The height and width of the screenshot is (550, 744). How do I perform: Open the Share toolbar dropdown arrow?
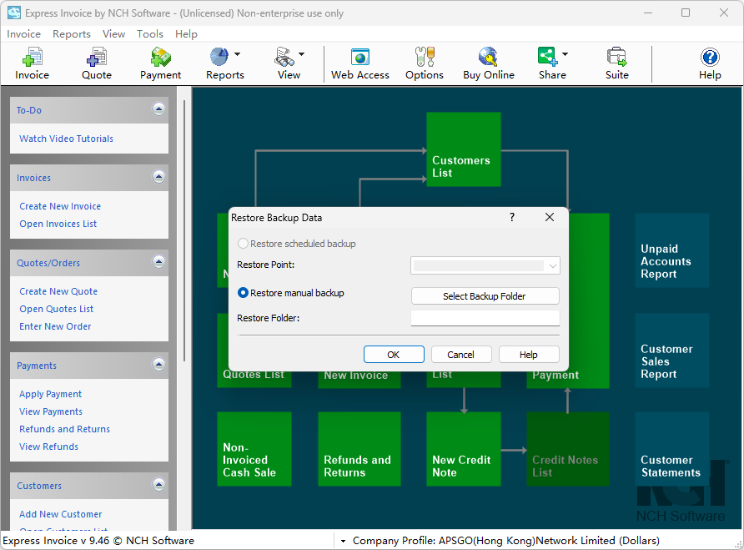point(566,54)
